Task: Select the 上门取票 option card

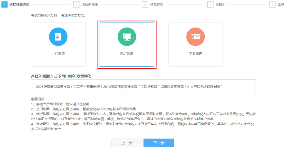Action: 58,45
